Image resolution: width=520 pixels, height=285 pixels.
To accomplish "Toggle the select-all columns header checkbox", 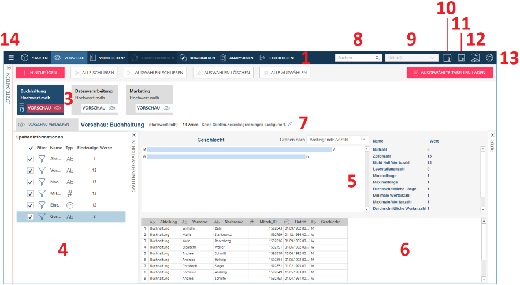I will click(31, 148).
